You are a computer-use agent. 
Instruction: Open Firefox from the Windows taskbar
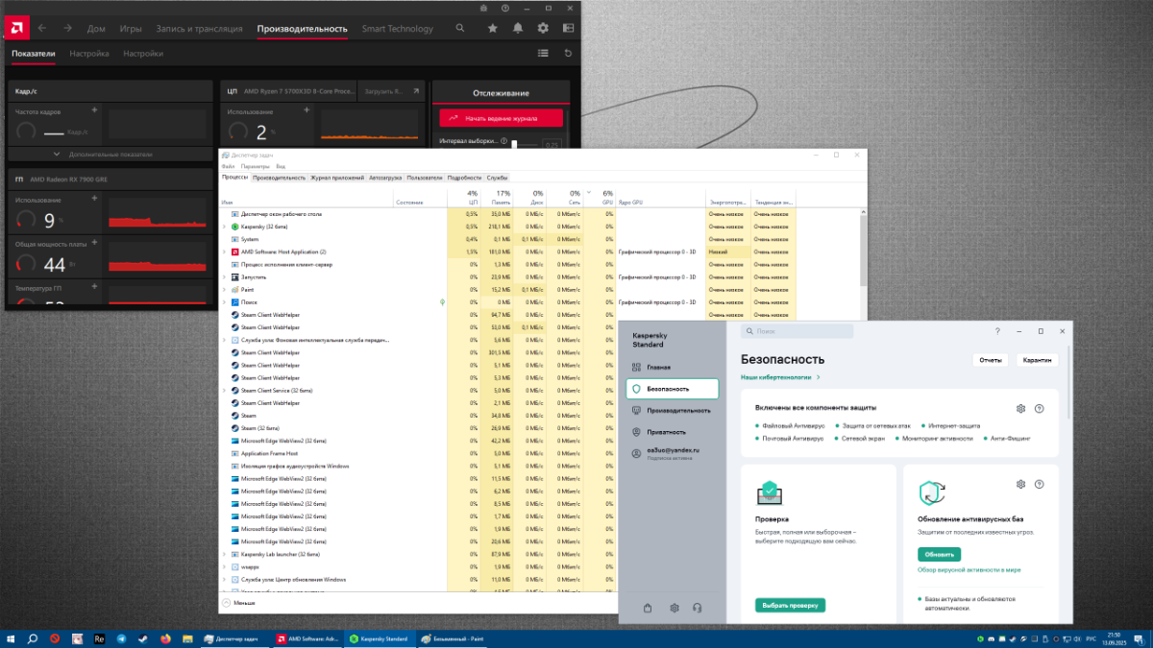tap(165, 638)
